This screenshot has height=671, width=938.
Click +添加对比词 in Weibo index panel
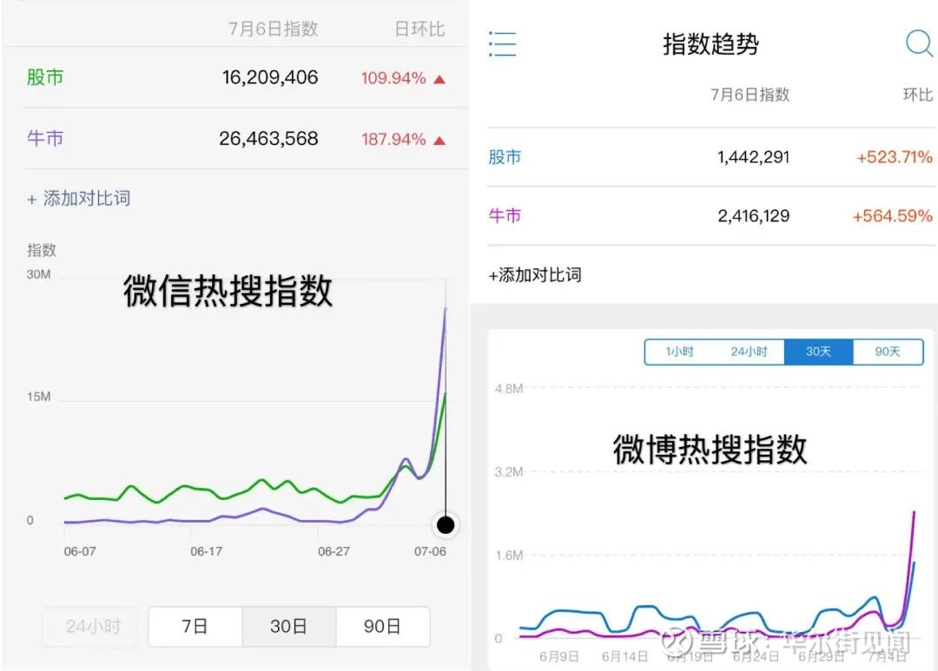coord(535,275)
